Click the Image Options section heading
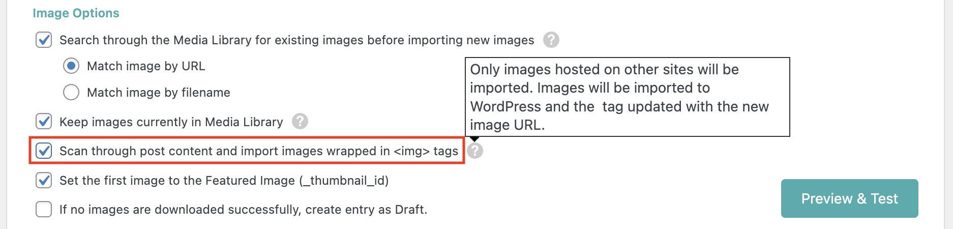953x229 pixels. 76,13
